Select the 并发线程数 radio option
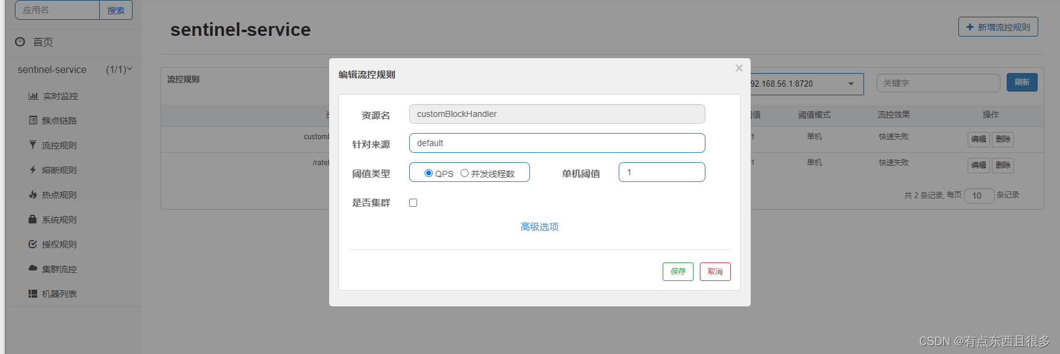This screenshot has width=1060, height=354. [464, 173]
